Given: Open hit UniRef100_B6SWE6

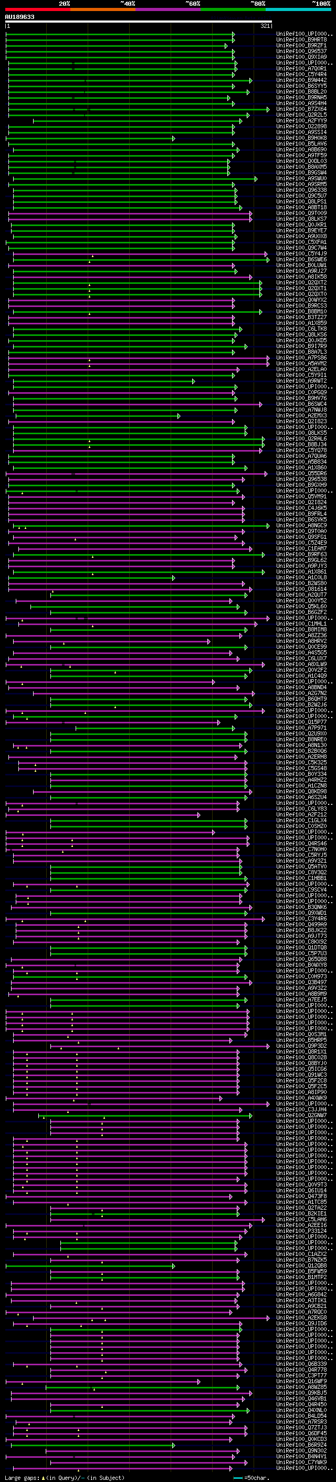Looking at the screenshot, I should (x=301, y=260).
